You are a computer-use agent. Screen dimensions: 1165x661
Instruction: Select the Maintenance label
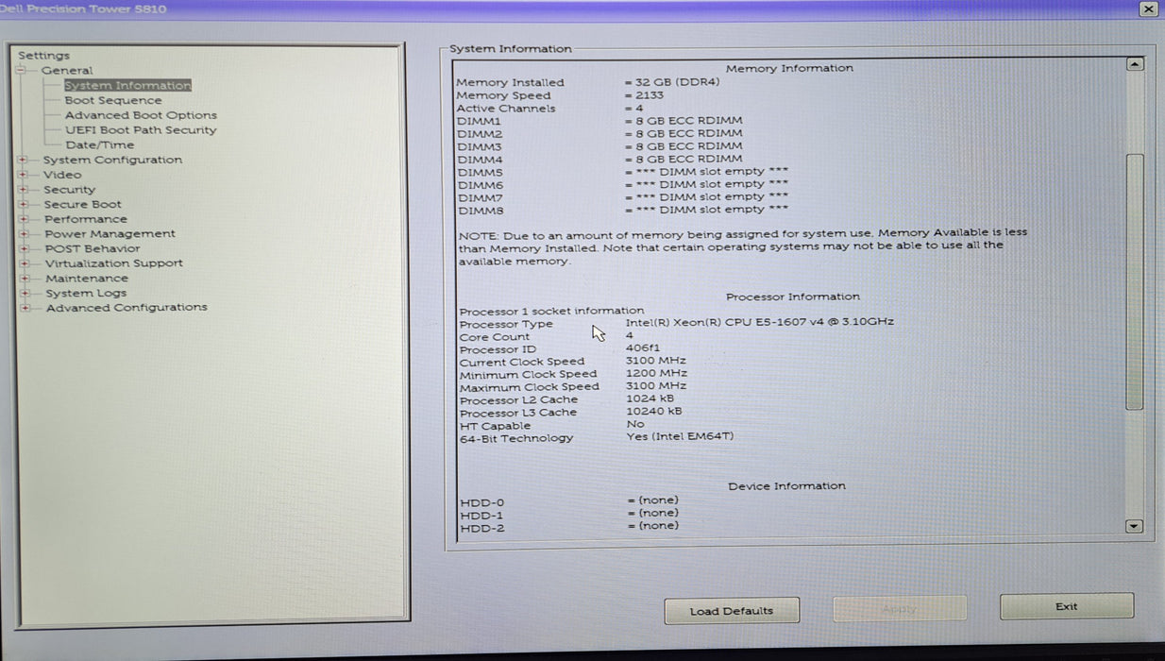(87, 279)
